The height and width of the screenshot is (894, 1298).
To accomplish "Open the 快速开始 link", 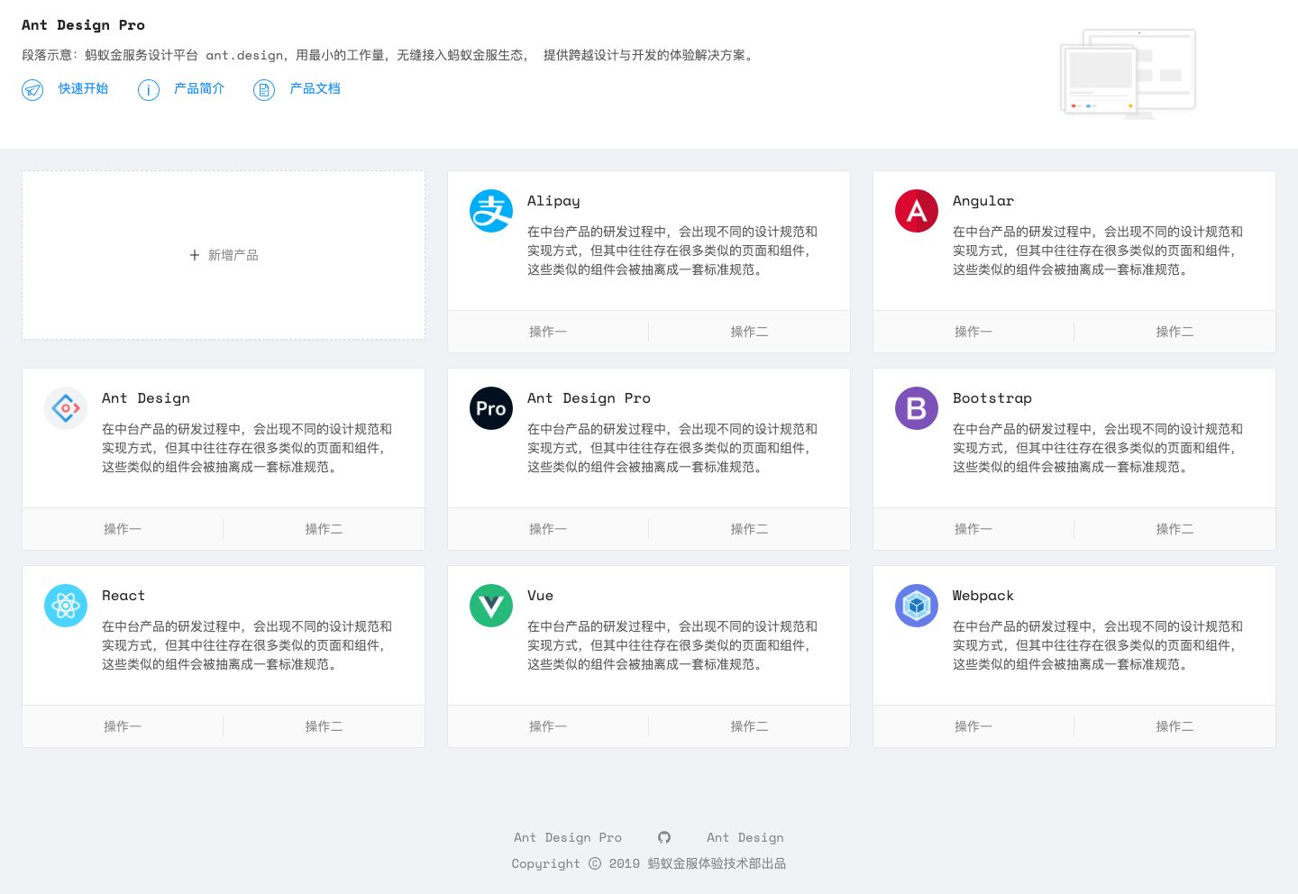I will point(83,88).
